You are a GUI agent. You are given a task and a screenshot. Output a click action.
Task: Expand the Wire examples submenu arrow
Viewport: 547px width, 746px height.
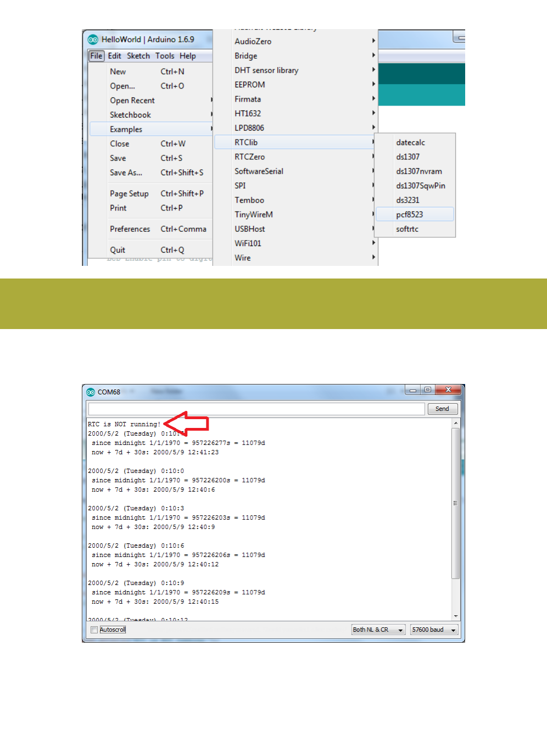coord(373,257)
